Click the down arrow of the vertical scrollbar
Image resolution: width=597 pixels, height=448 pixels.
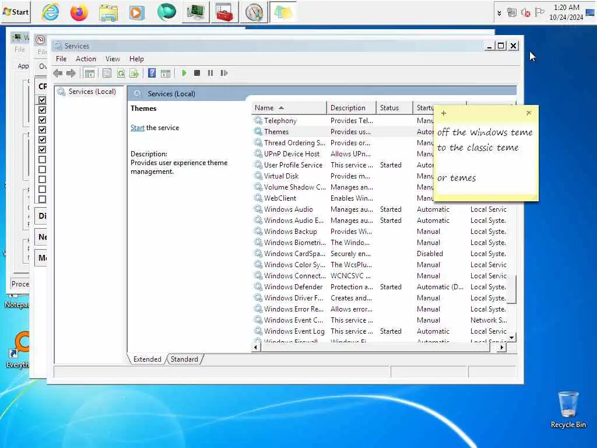(x=512, y=338)
